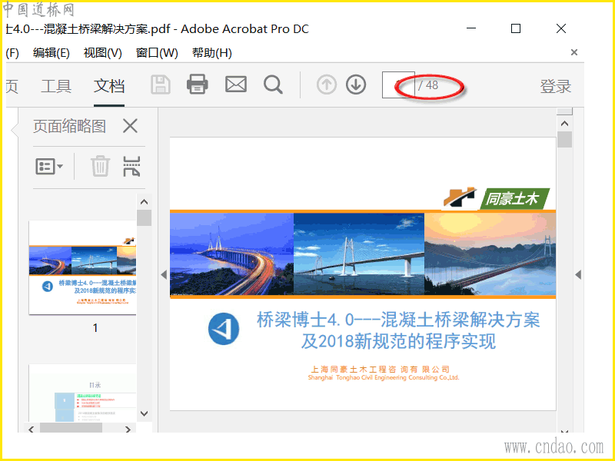The height and width of the screenshot is (461, 615).
Task: Maximize the Acrobat window
Action: (516, 28)
